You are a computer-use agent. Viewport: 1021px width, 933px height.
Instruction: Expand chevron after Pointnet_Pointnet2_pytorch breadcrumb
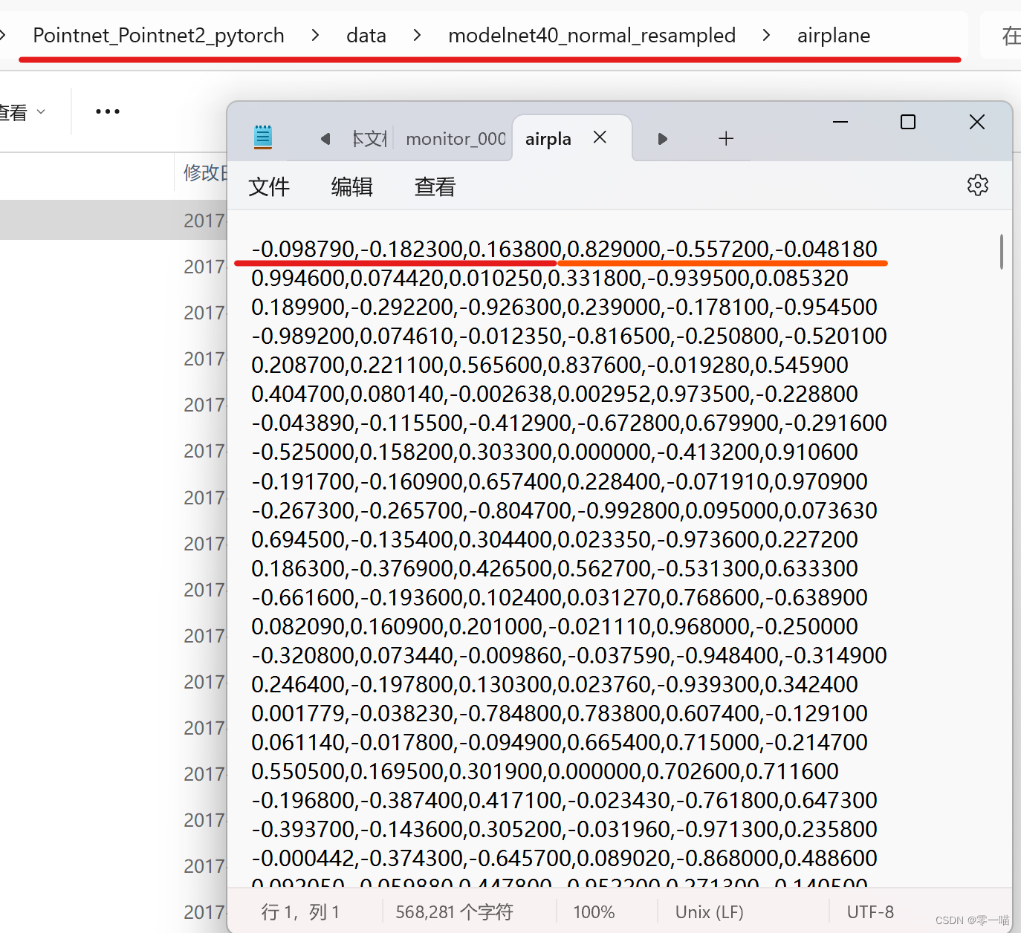coord(316,35)
